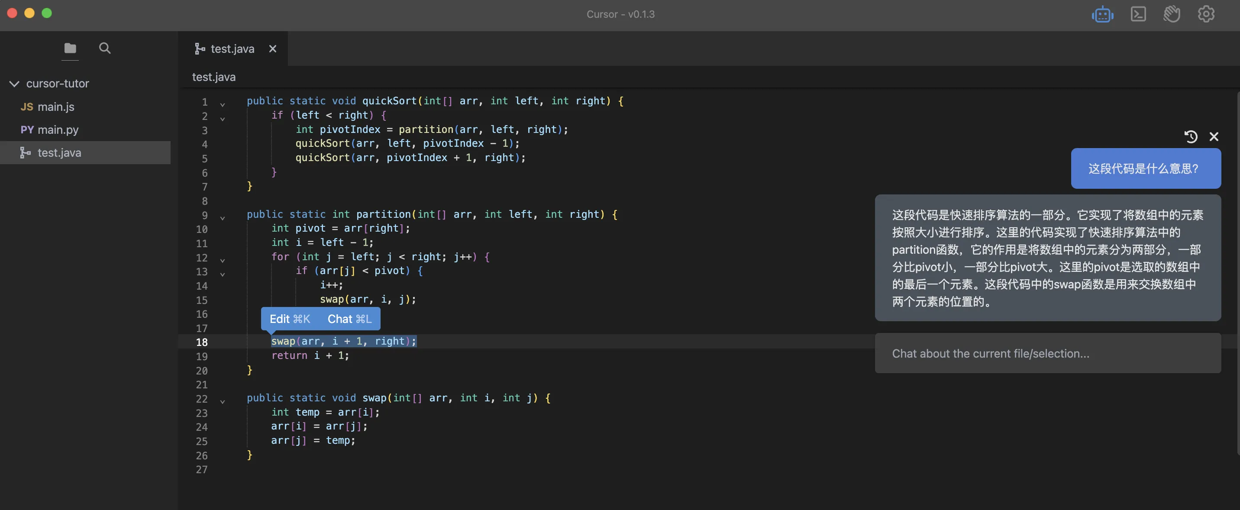1240x510 pixels.
Task: Open main.py in the file tree
Action: [58, 130]
